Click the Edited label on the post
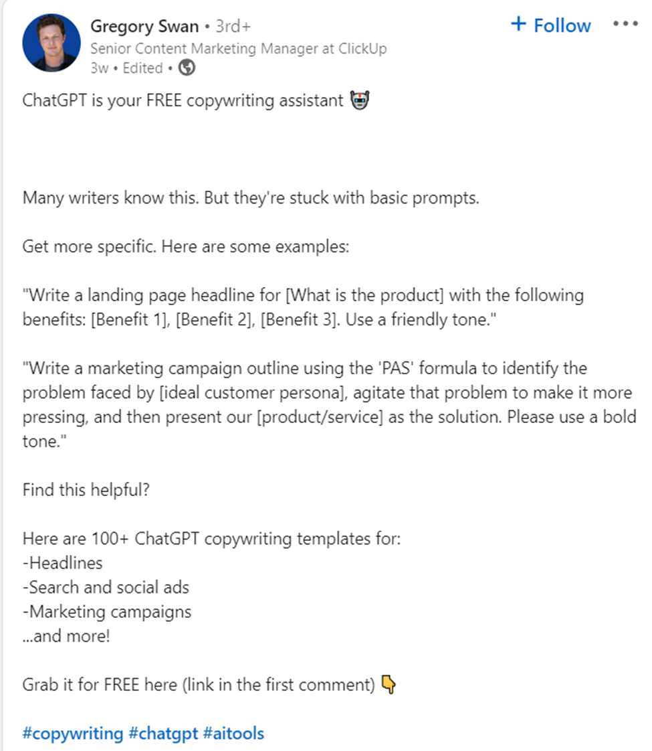The height and width of the screenshot is (751, 652). 142,68
